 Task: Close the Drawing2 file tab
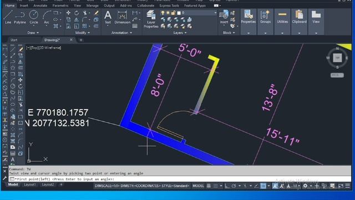tap(71, 39)
